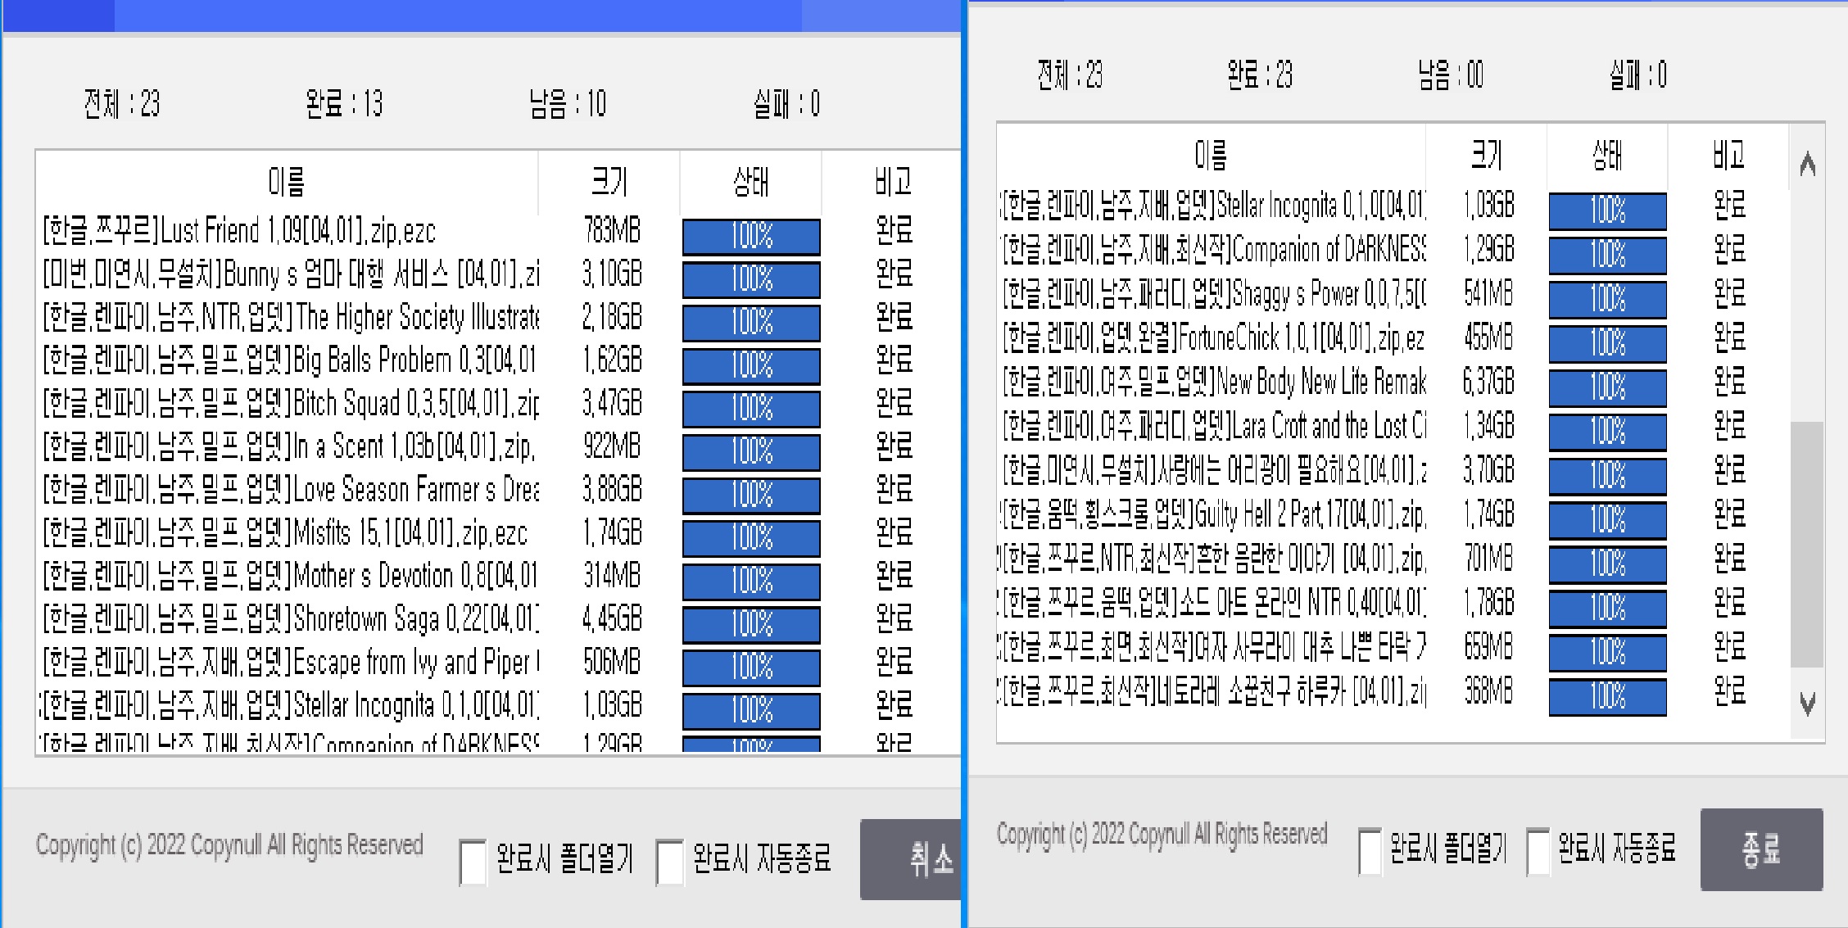The height and width of the screenshot is (928, 1848).
Task: Click progress bar of Misfits 15.1 row
Action: tap(751, 538)
